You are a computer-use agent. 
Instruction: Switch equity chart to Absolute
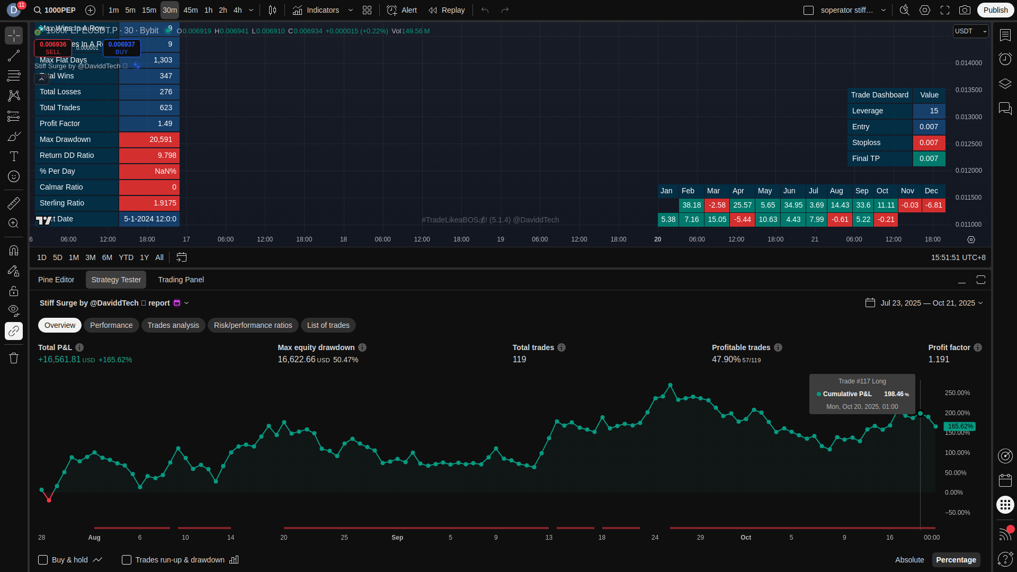(909, 560)
